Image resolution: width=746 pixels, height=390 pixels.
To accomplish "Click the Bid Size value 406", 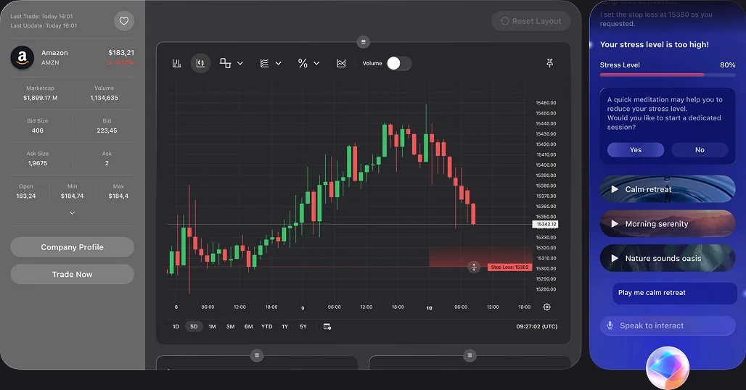I will (38, 130).
